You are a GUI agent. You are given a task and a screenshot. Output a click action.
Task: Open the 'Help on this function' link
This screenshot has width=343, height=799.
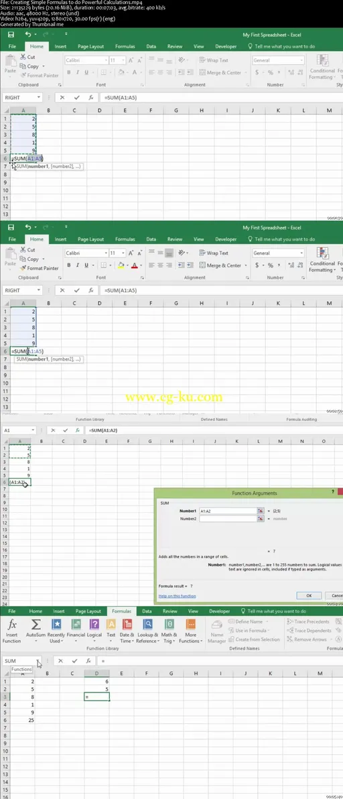click(177, 596)
